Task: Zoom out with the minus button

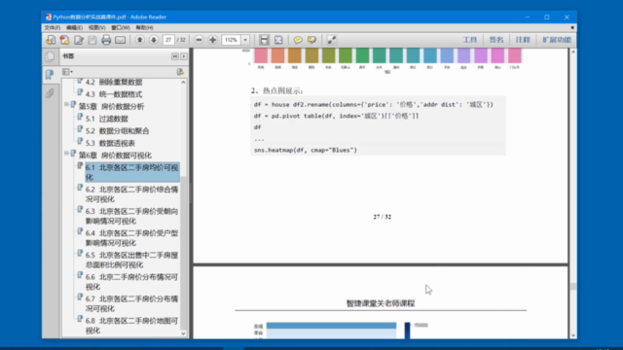Action: click(199, 40)
